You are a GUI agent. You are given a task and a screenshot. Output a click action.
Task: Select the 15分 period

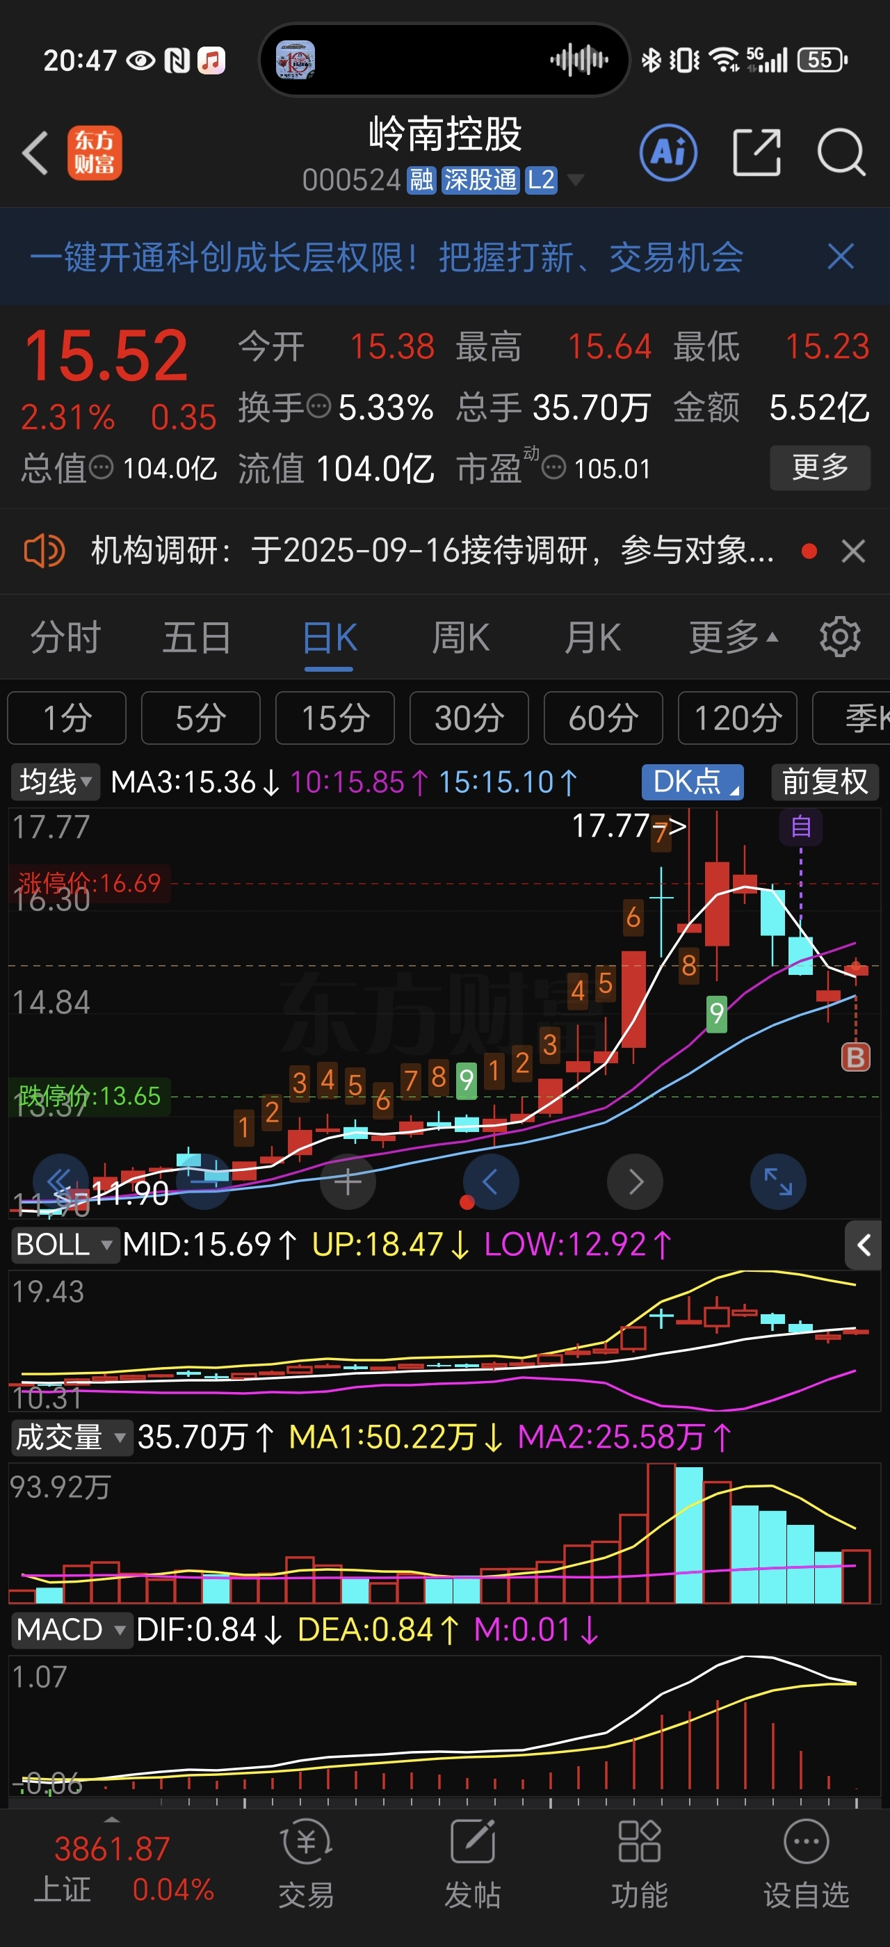coord(334,718)
